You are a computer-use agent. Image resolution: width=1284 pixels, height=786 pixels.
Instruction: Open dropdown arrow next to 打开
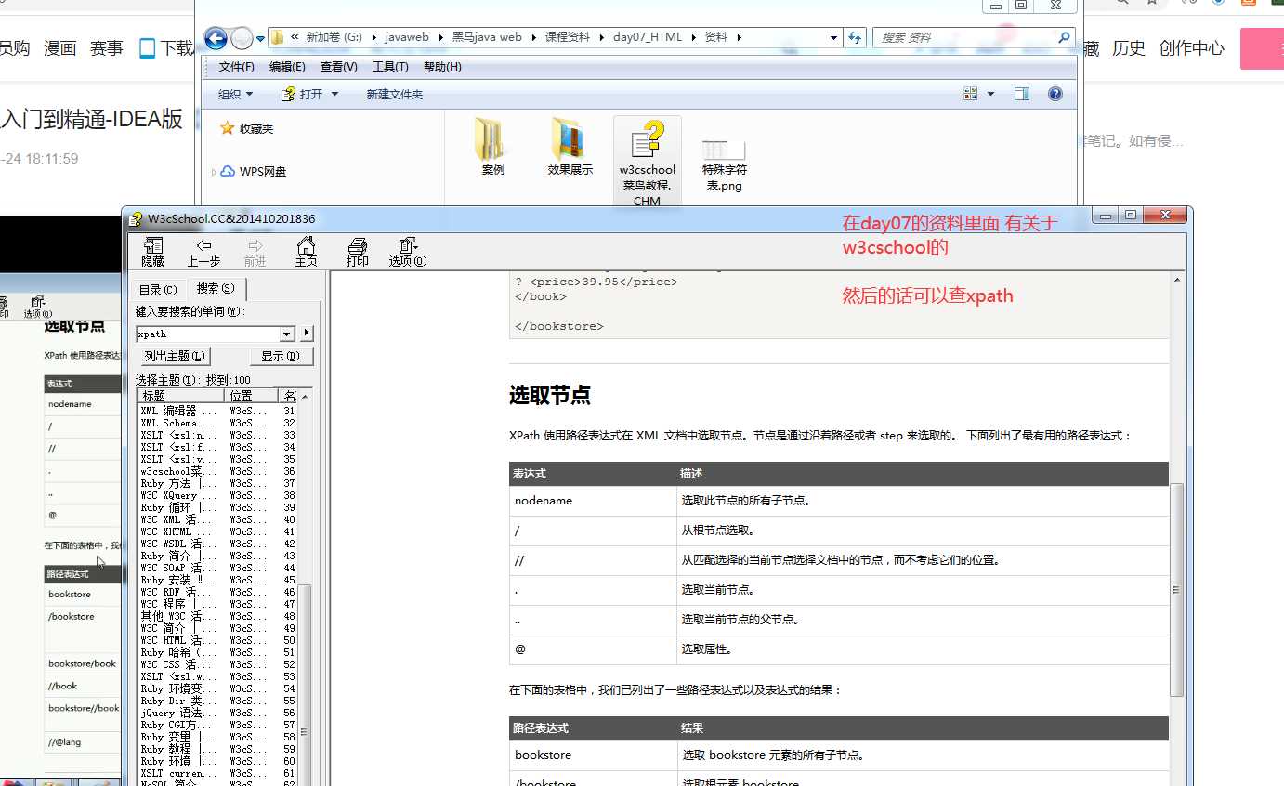click(x=334, y=94)
